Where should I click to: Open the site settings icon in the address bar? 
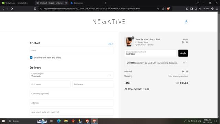coord(41,9)
